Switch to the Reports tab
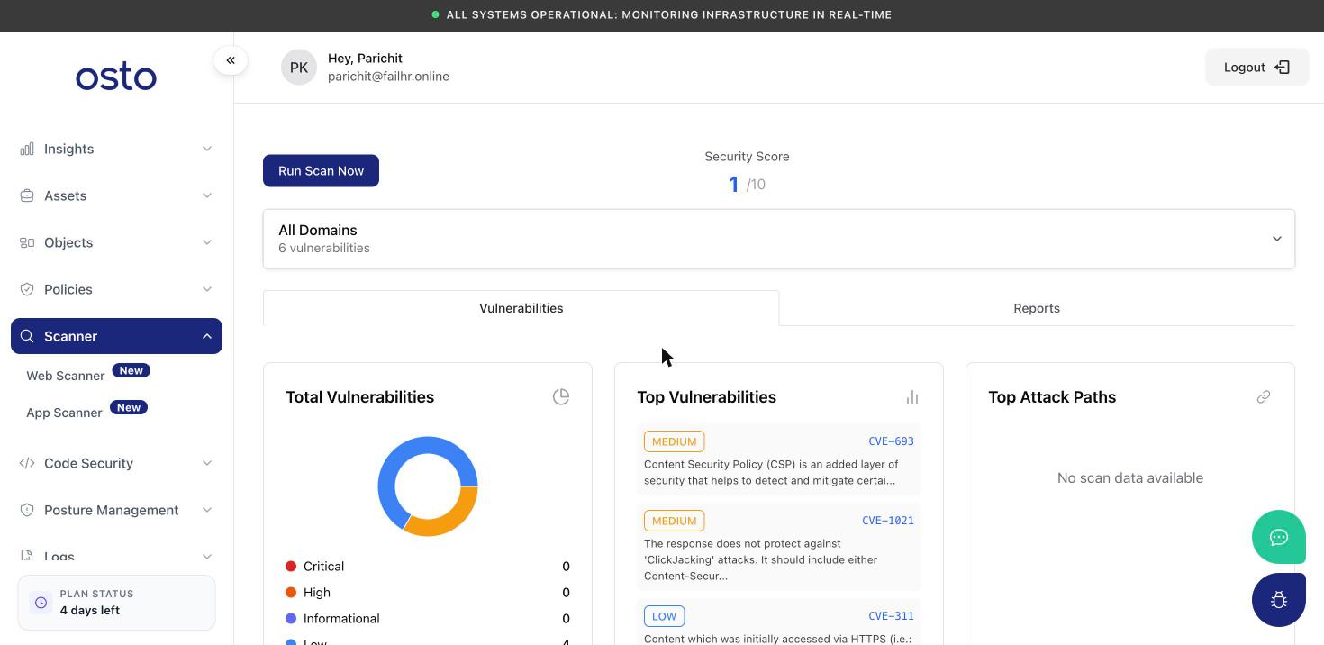 tap(1037, 308)
